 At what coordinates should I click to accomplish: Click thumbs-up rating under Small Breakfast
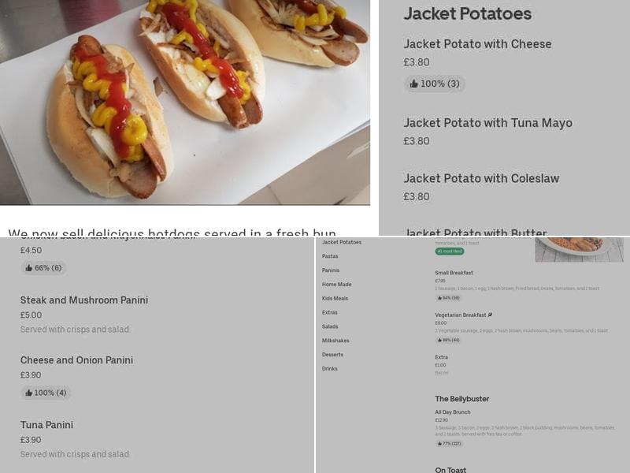pos(449,298)
